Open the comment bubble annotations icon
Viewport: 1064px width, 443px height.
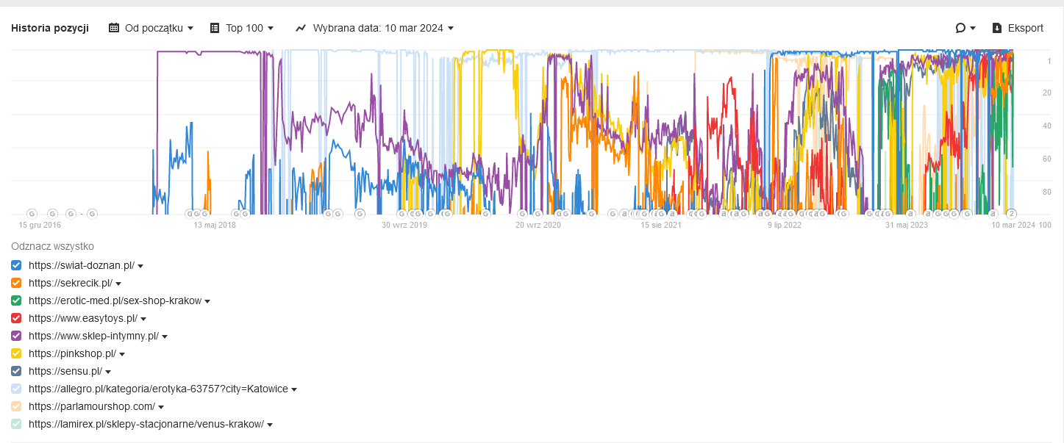(960, 28)
